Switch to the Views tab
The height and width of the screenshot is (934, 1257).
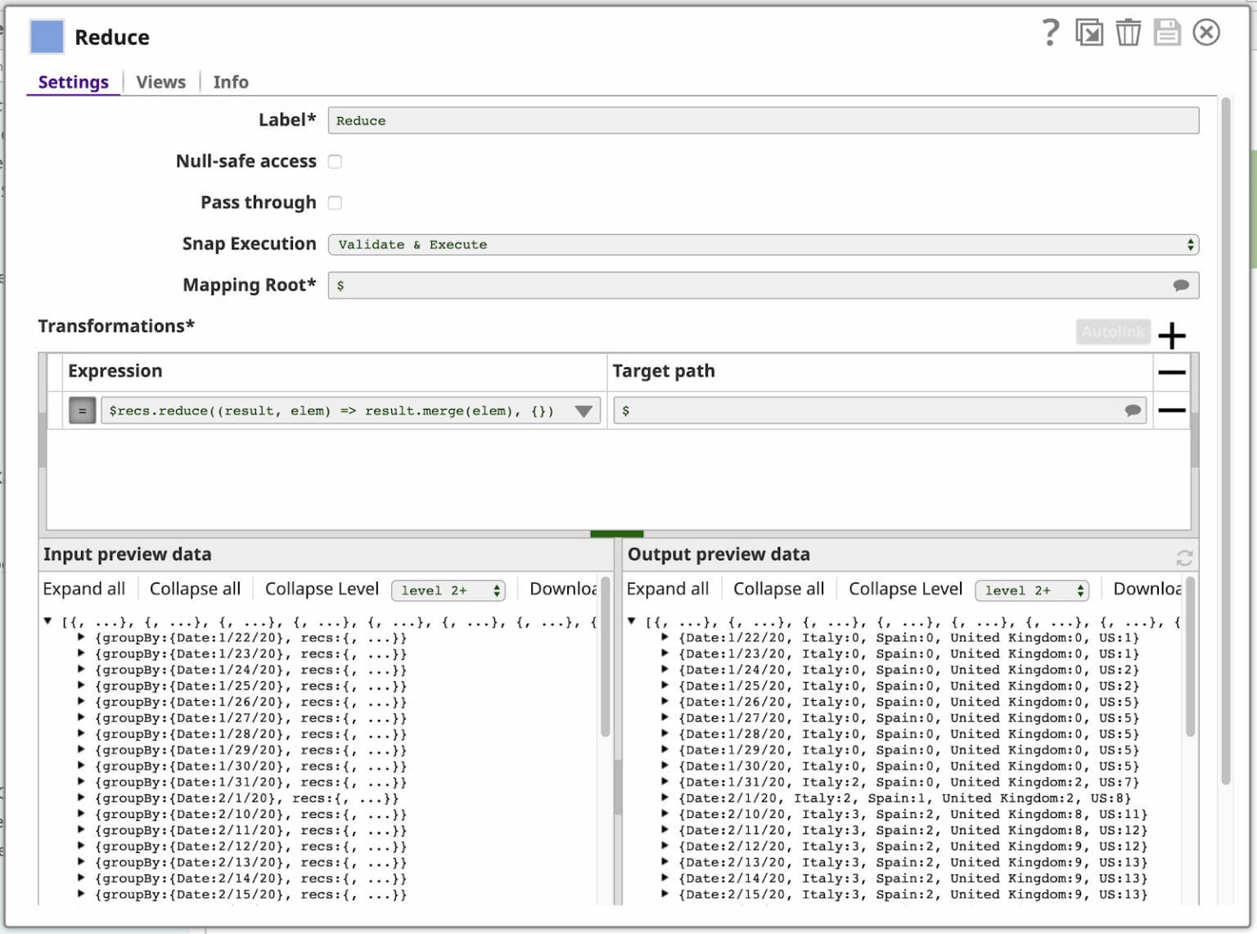pos(160,81)
